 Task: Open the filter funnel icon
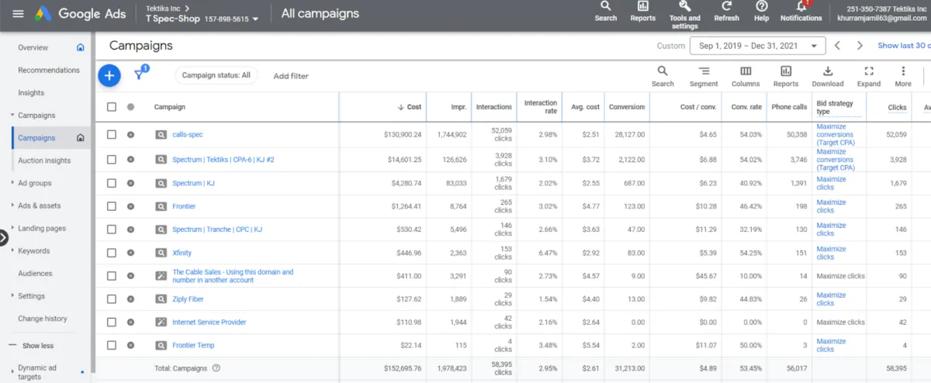pos(139,75)
